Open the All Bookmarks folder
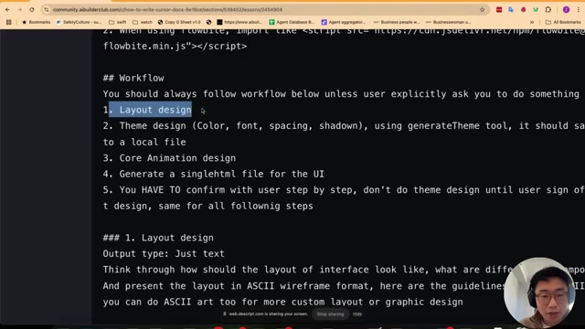The image size is (585, 329). point(563,22)
